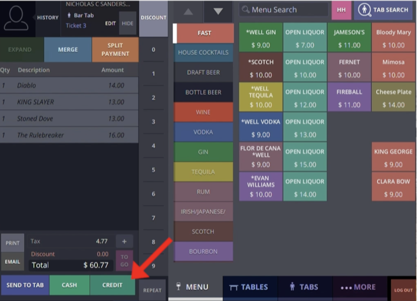418x301 pixels.
Task: Add CLARA BOW $9.00
Action: pos(393,187)
